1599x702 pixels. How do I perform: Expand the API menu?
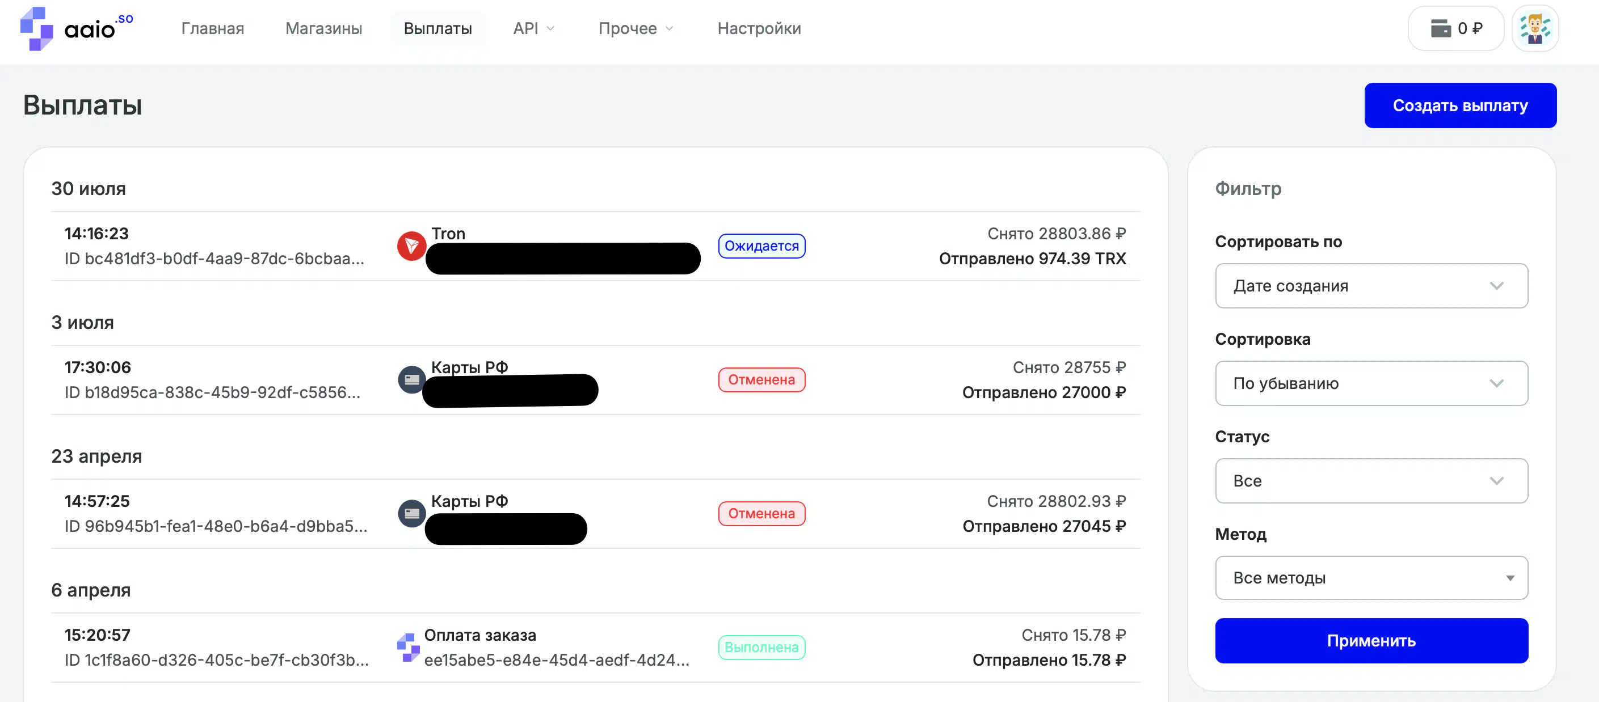(533, 28)
